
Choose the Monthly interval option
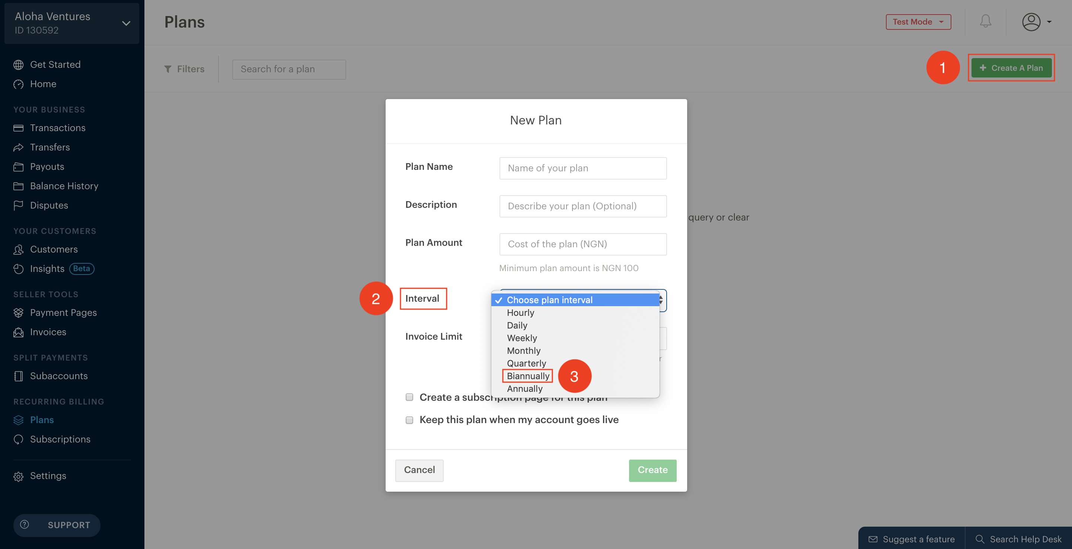tap(575, 351)
